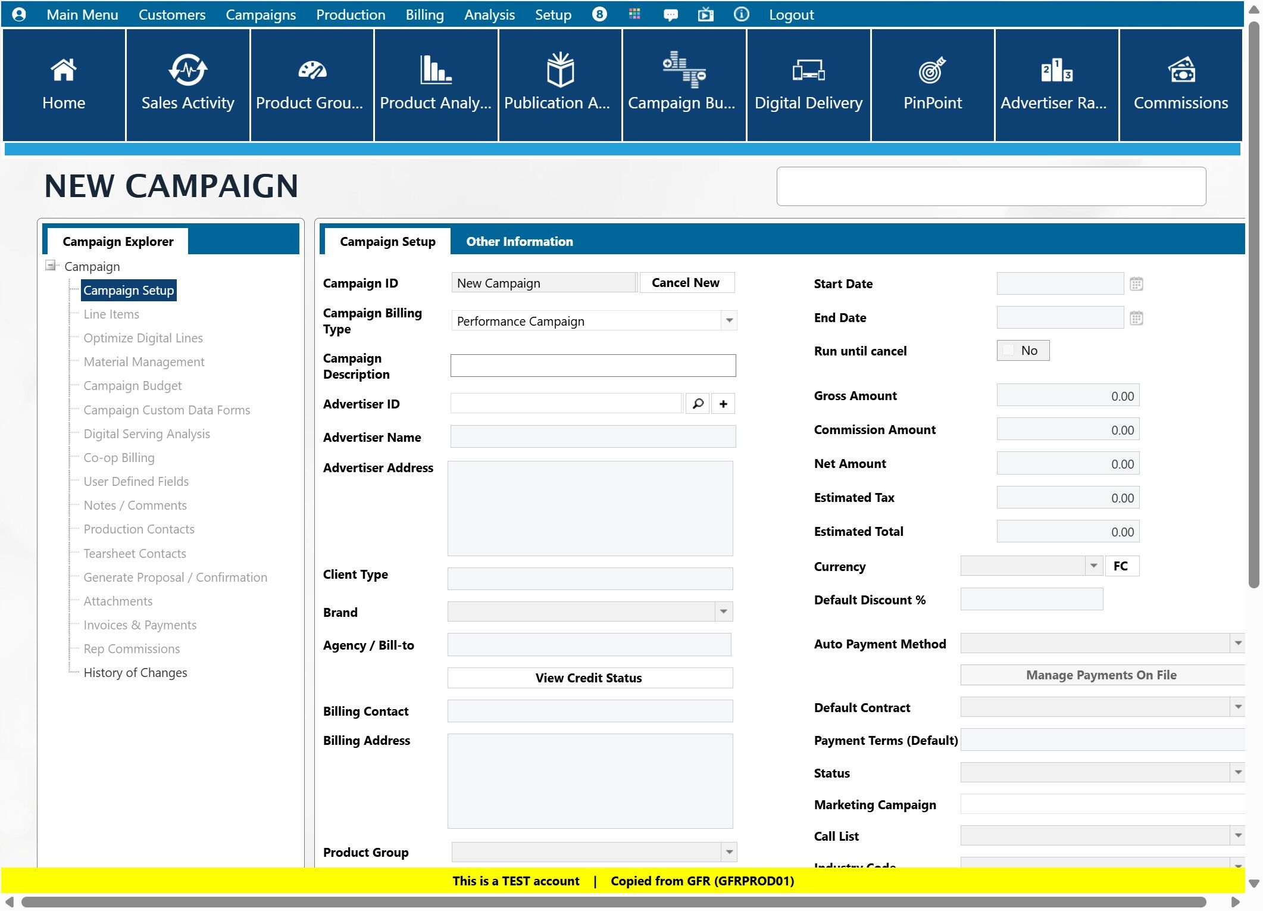
Task: Click the View Credit Status button
Action: [589, 678]
